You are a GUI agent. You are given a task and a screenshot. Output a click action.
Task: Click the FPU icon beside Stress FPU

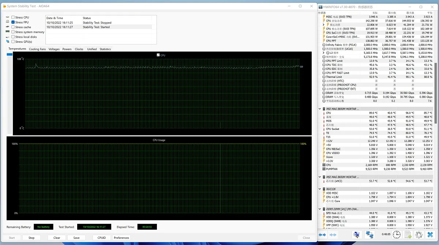tap(8, 22)
